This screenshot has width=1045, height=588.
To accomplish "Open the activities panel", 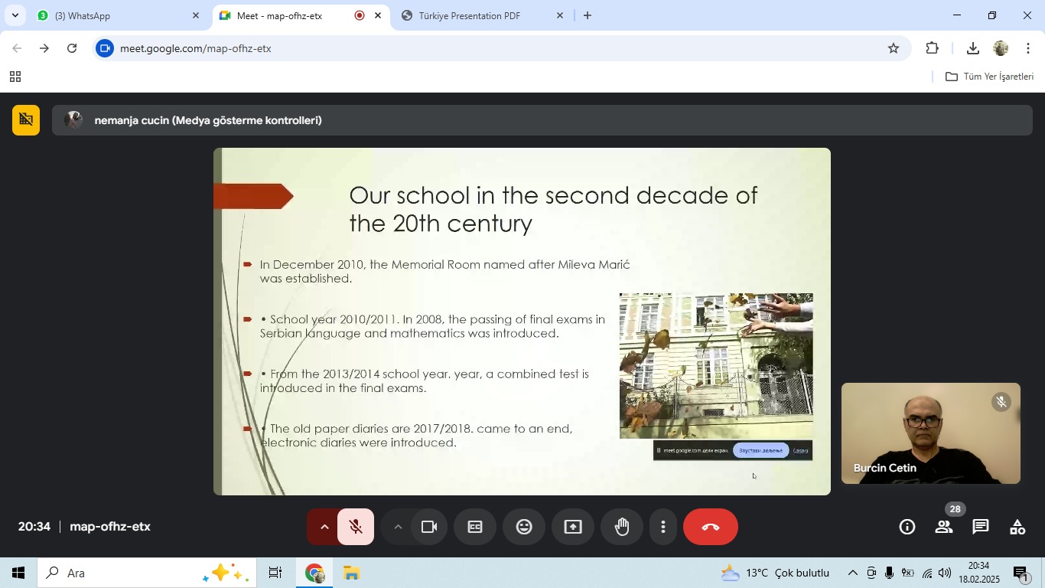I will point(1017,527).
